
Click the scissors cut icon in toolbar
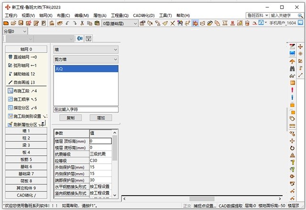pyautogui.click(x=82, y=23)
